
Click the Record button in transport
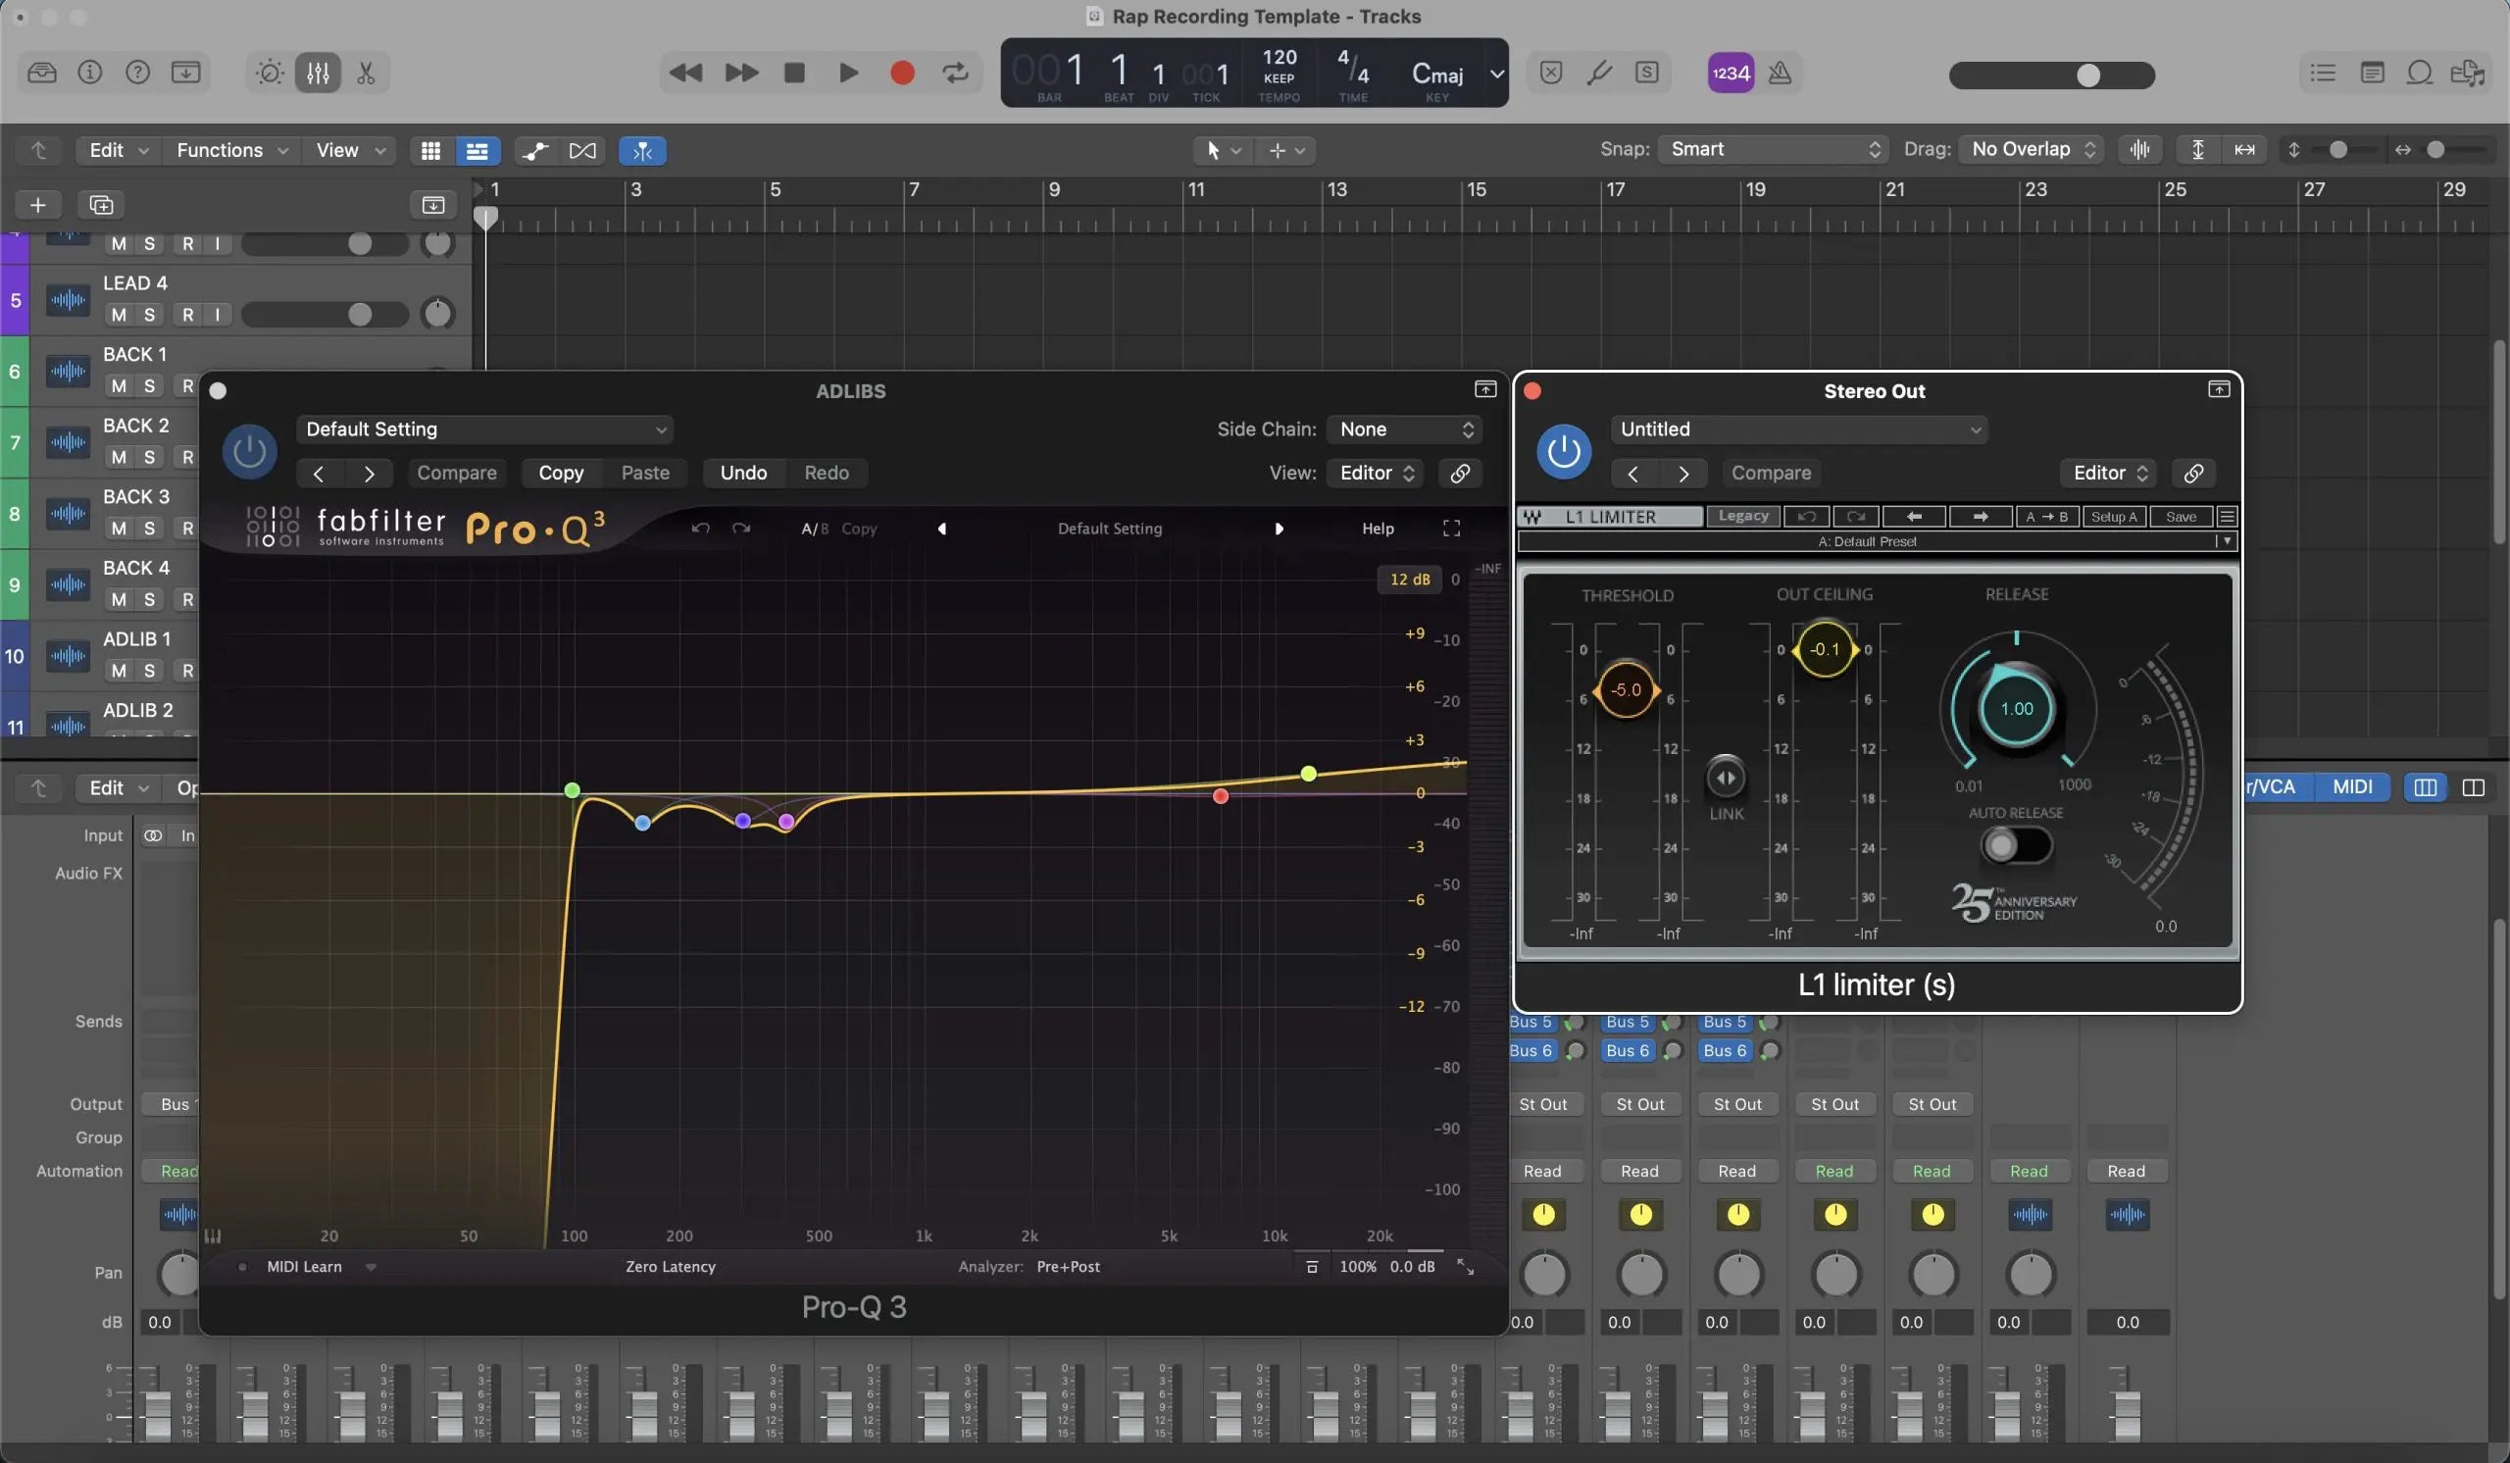tap(901, 73)
